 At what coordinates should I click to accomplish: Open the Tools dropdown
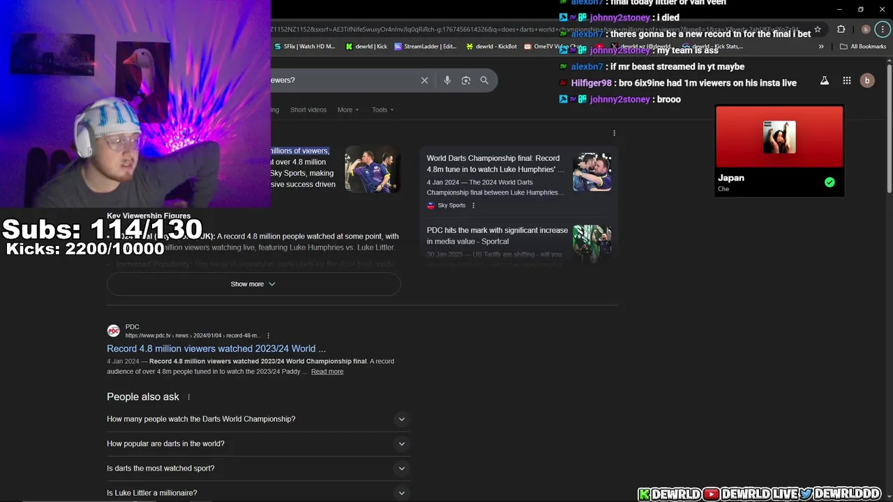382,109
